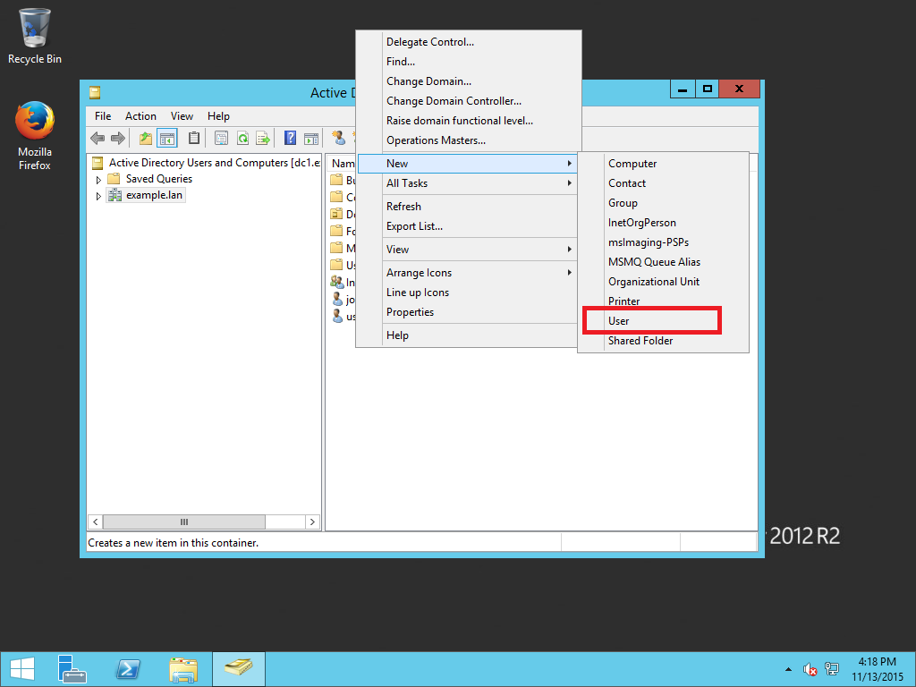
Task: Create new Computer object
Action: pos(663,164)
